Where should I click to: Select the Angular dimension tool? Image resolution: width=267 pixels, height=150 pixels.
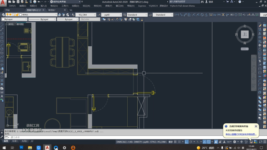coord(206,15)
